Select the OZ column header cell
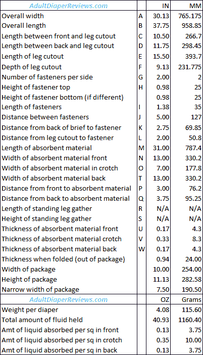 [158, 299]
